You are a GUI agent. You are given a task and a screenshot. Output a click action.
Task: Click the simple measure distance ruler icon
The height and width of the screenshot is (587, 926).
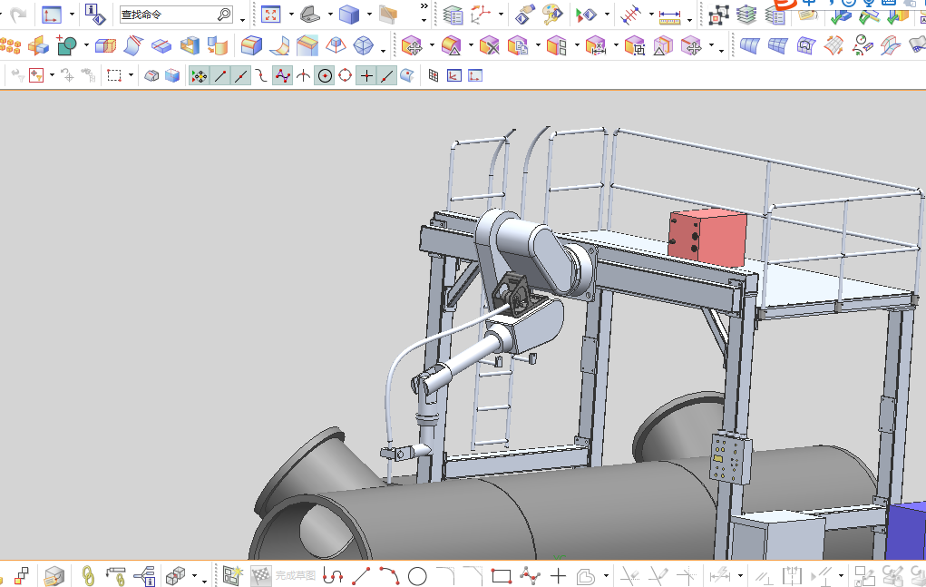tap(669, 16)
